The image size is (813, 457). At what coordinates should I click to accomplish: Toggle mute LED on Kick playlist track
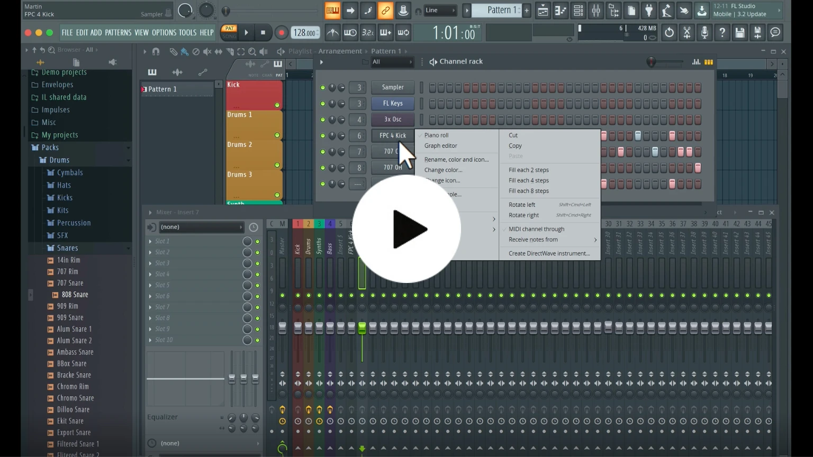point(277,105)
